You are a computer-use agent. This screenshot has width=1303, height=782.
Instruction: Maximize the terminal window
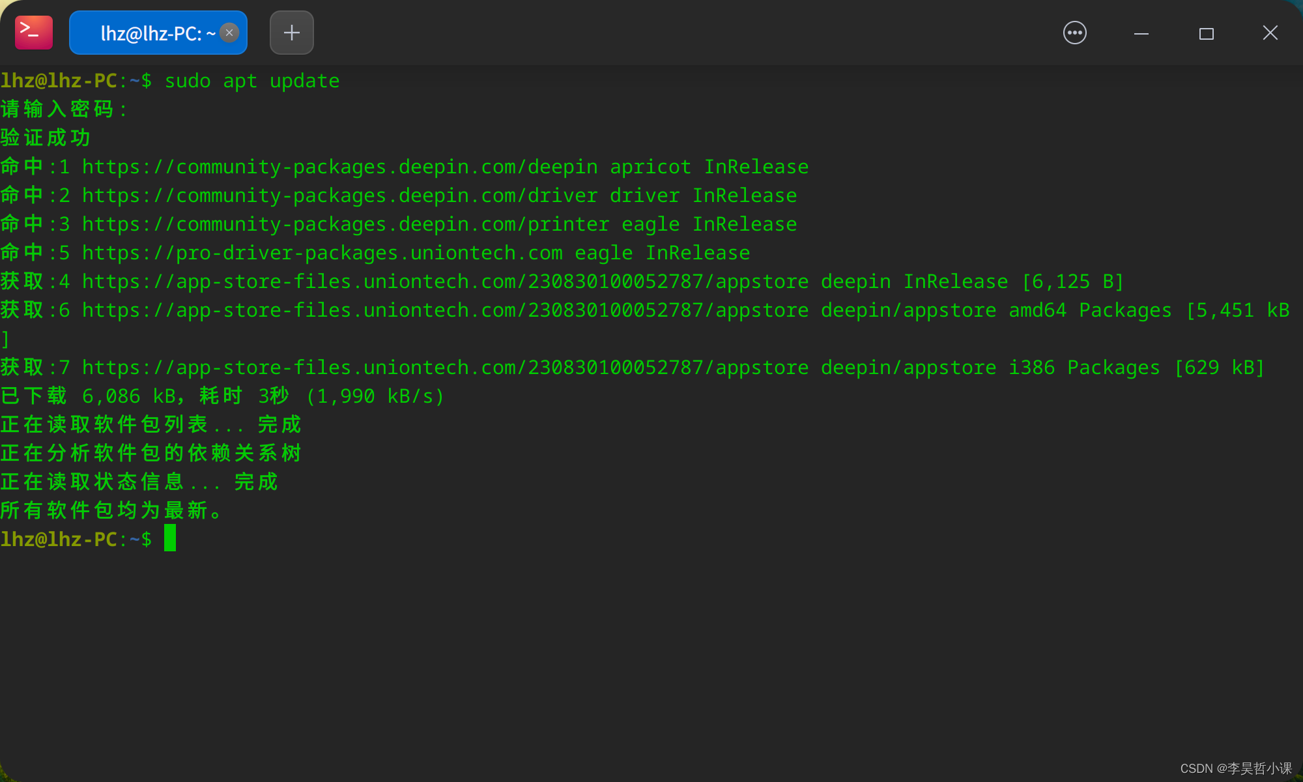[1207, 33]
